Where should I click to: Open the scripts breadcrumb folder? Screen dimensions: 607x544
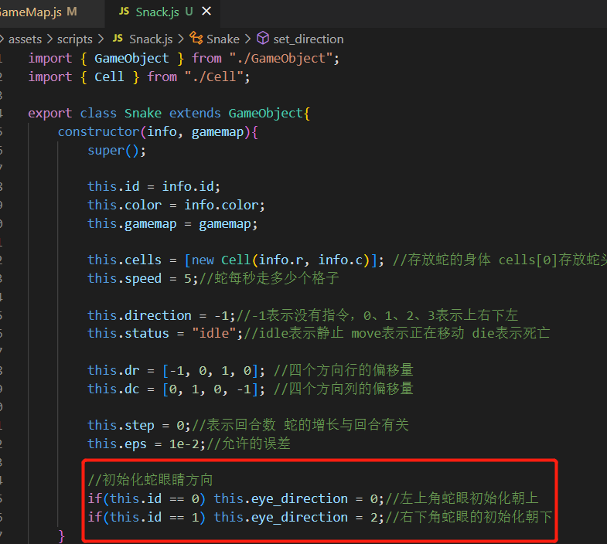(75, 39)
